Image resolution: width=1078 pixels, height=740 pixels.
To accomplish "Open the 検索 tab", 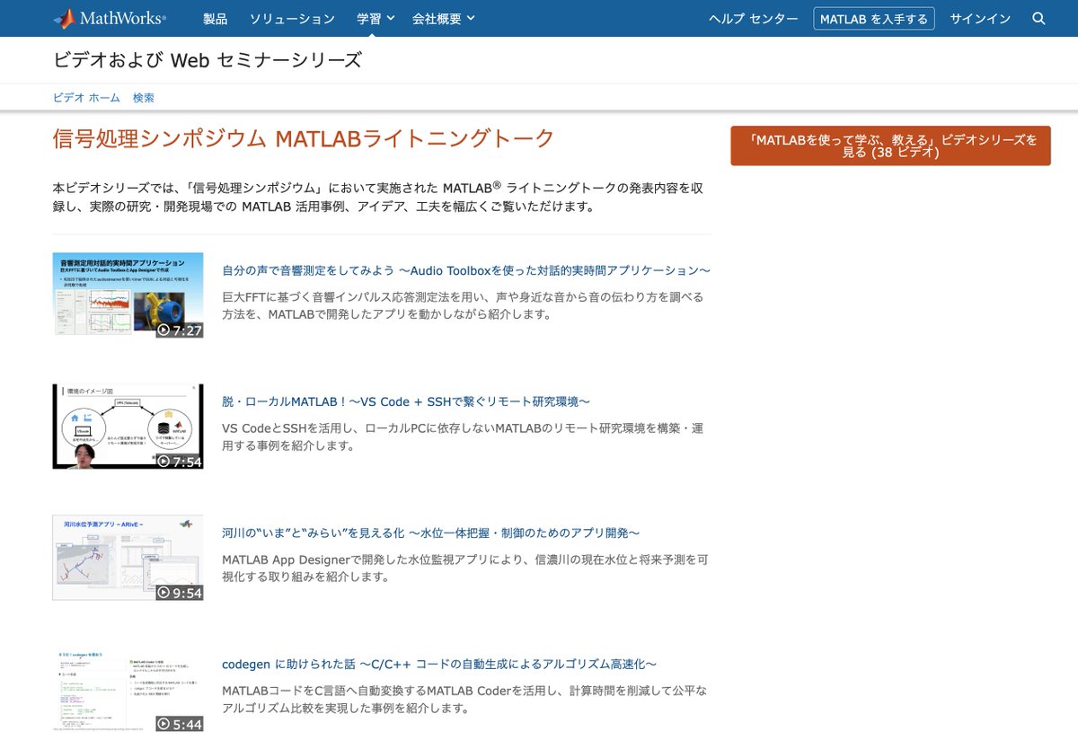I will click(144, 98).
